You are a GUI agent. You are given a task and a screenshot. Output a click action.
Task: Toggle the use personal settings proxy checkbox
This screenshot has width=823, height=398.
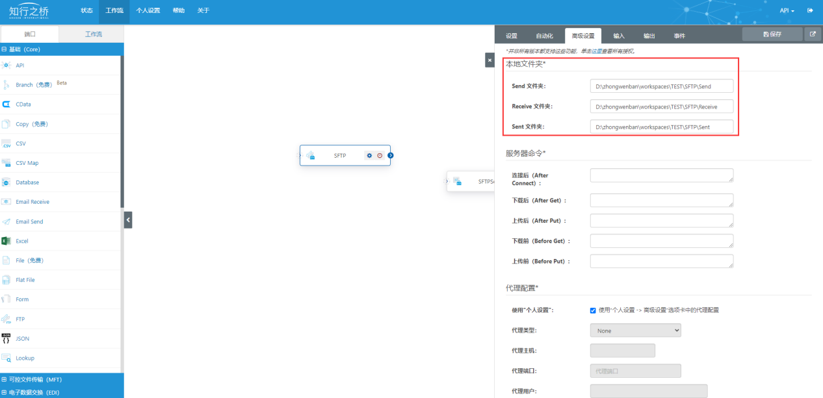click(593, 310)
